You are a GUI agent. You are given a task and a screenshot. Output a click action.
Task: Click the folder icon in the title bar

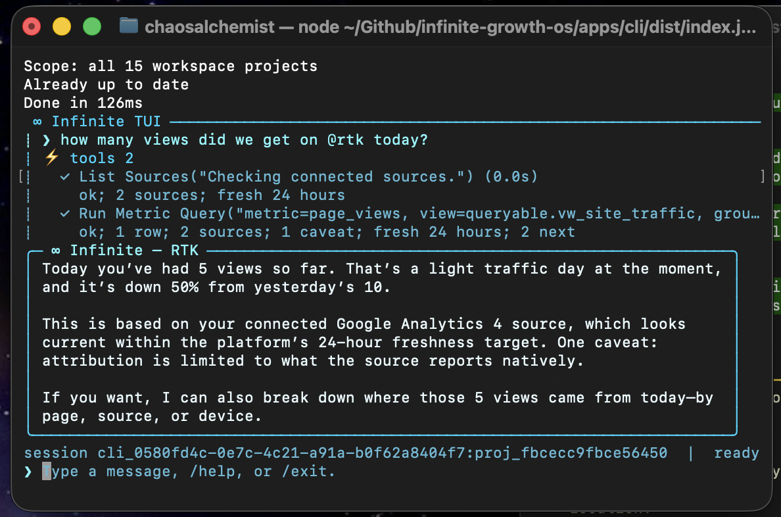click(128, 26)
